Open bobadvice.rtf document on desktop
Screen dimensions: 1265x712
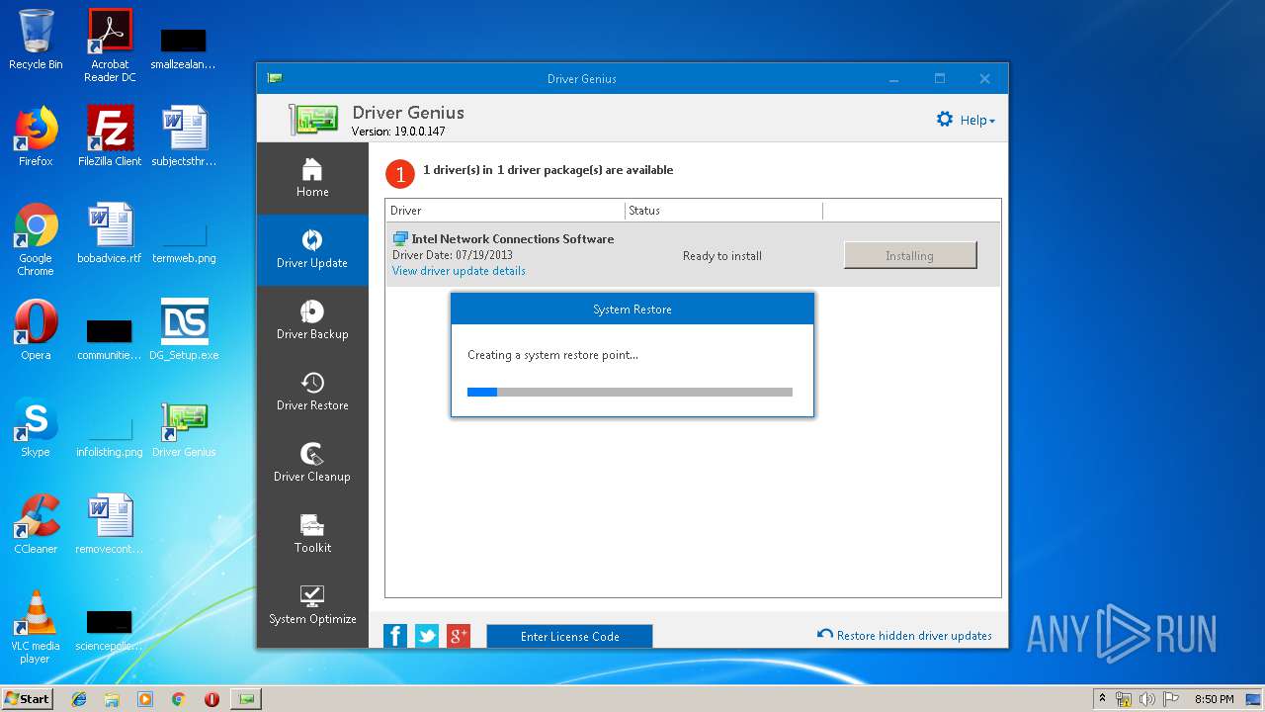[x=110, y=233]
